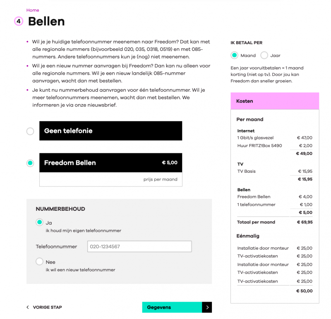Select Nee for a new phone number

tap(39, 262)
